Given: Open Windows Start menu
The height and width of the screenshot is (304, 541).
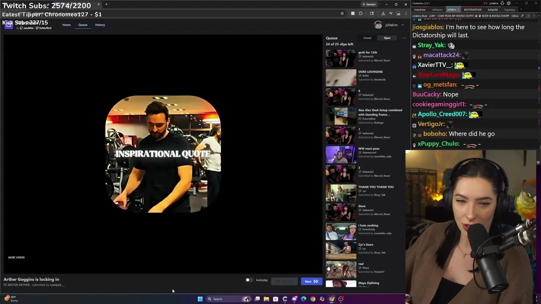Looking at the screenshot, I should [200, 299].
